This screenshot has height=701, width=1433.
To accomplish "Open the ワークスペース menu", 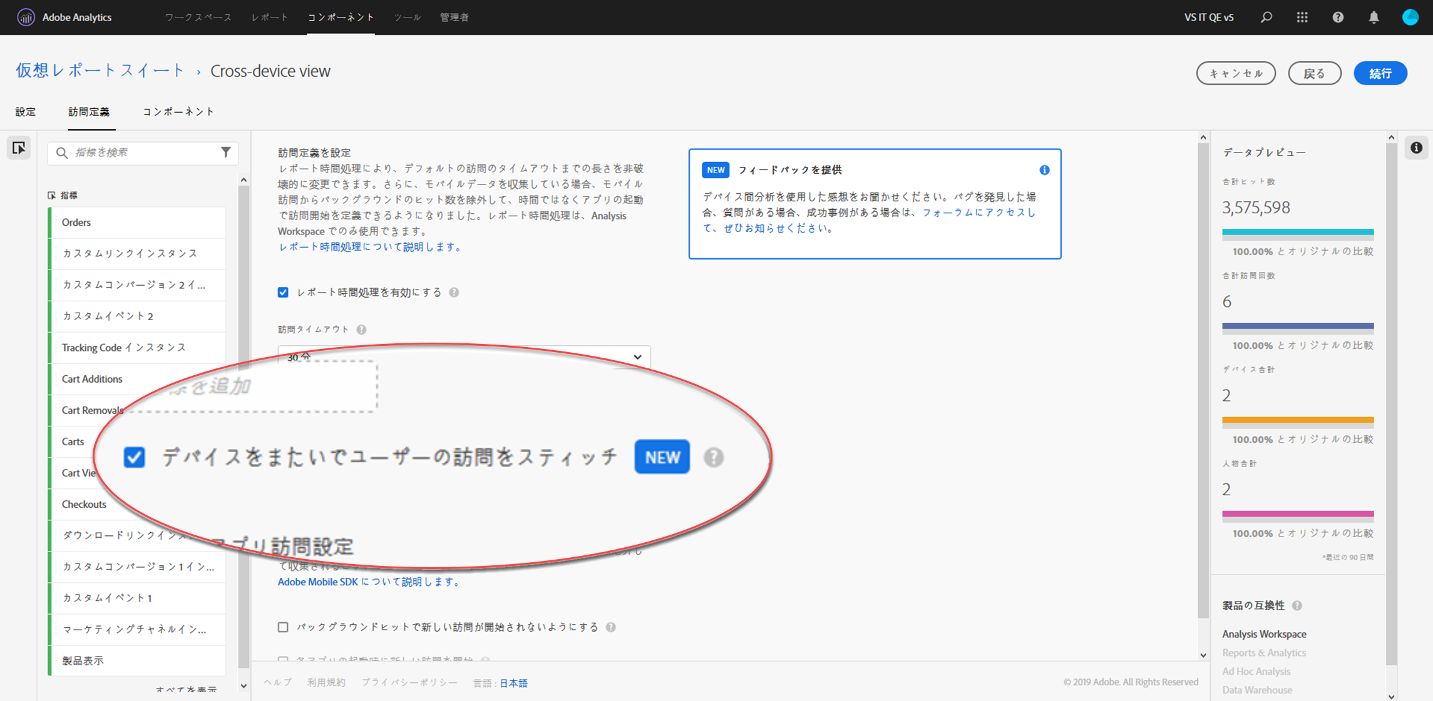I will pos(198,17).
